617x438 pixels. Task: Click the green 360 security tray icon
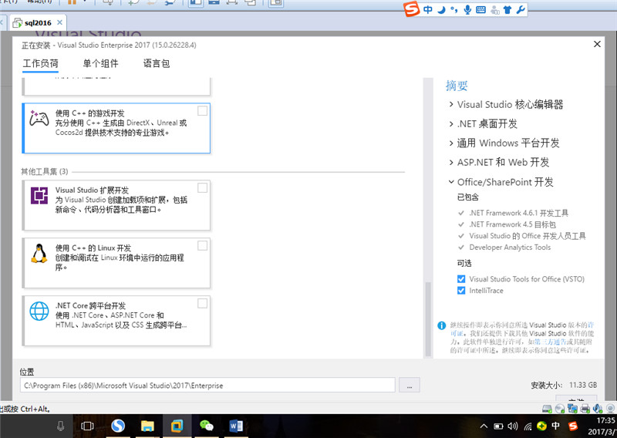(542, 426)
